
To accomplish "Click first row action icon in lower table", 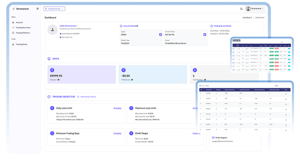I will (286, 94).
